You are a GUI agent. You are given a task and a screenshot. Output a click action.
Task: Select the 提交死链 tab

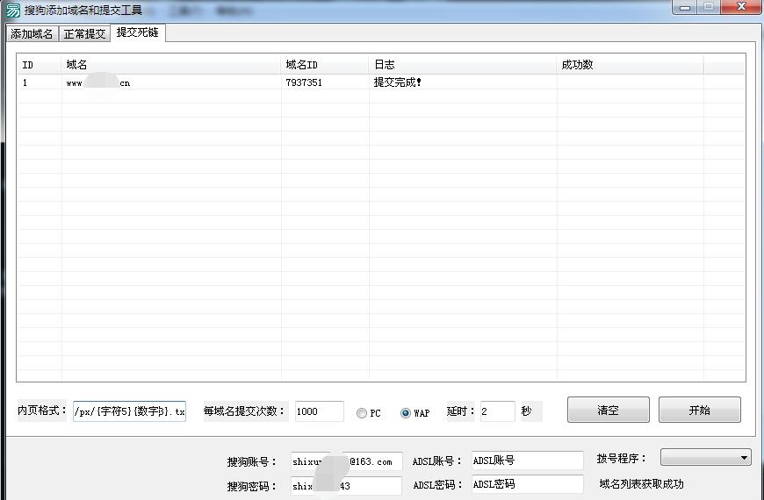[138, 32]
